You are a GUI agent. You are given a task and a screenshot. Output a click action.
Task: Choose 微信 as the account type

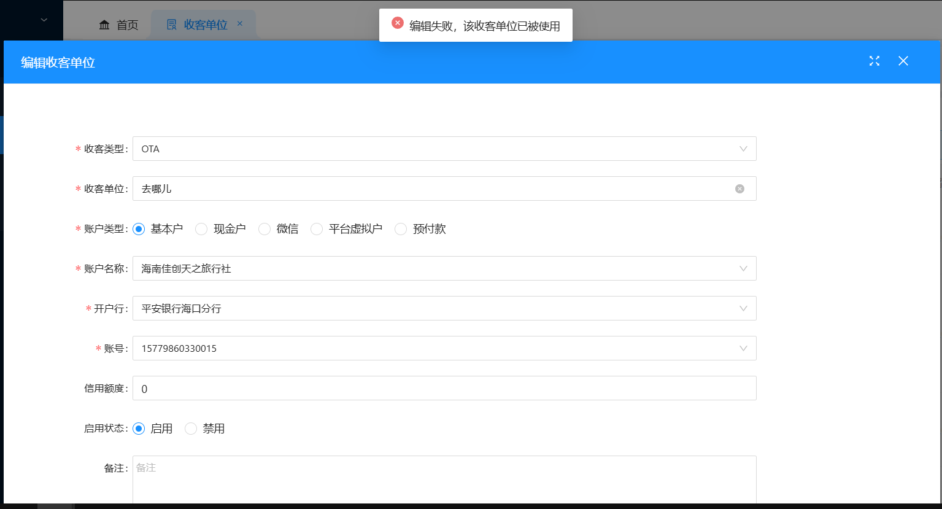(x=264, y=229)
